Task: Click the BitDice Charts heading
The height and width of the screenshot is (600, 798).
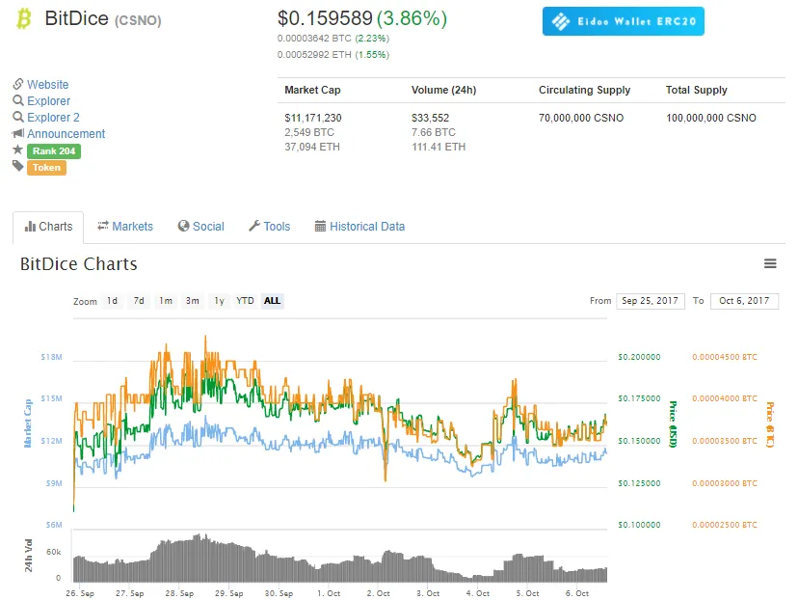Action: [79, 264]
